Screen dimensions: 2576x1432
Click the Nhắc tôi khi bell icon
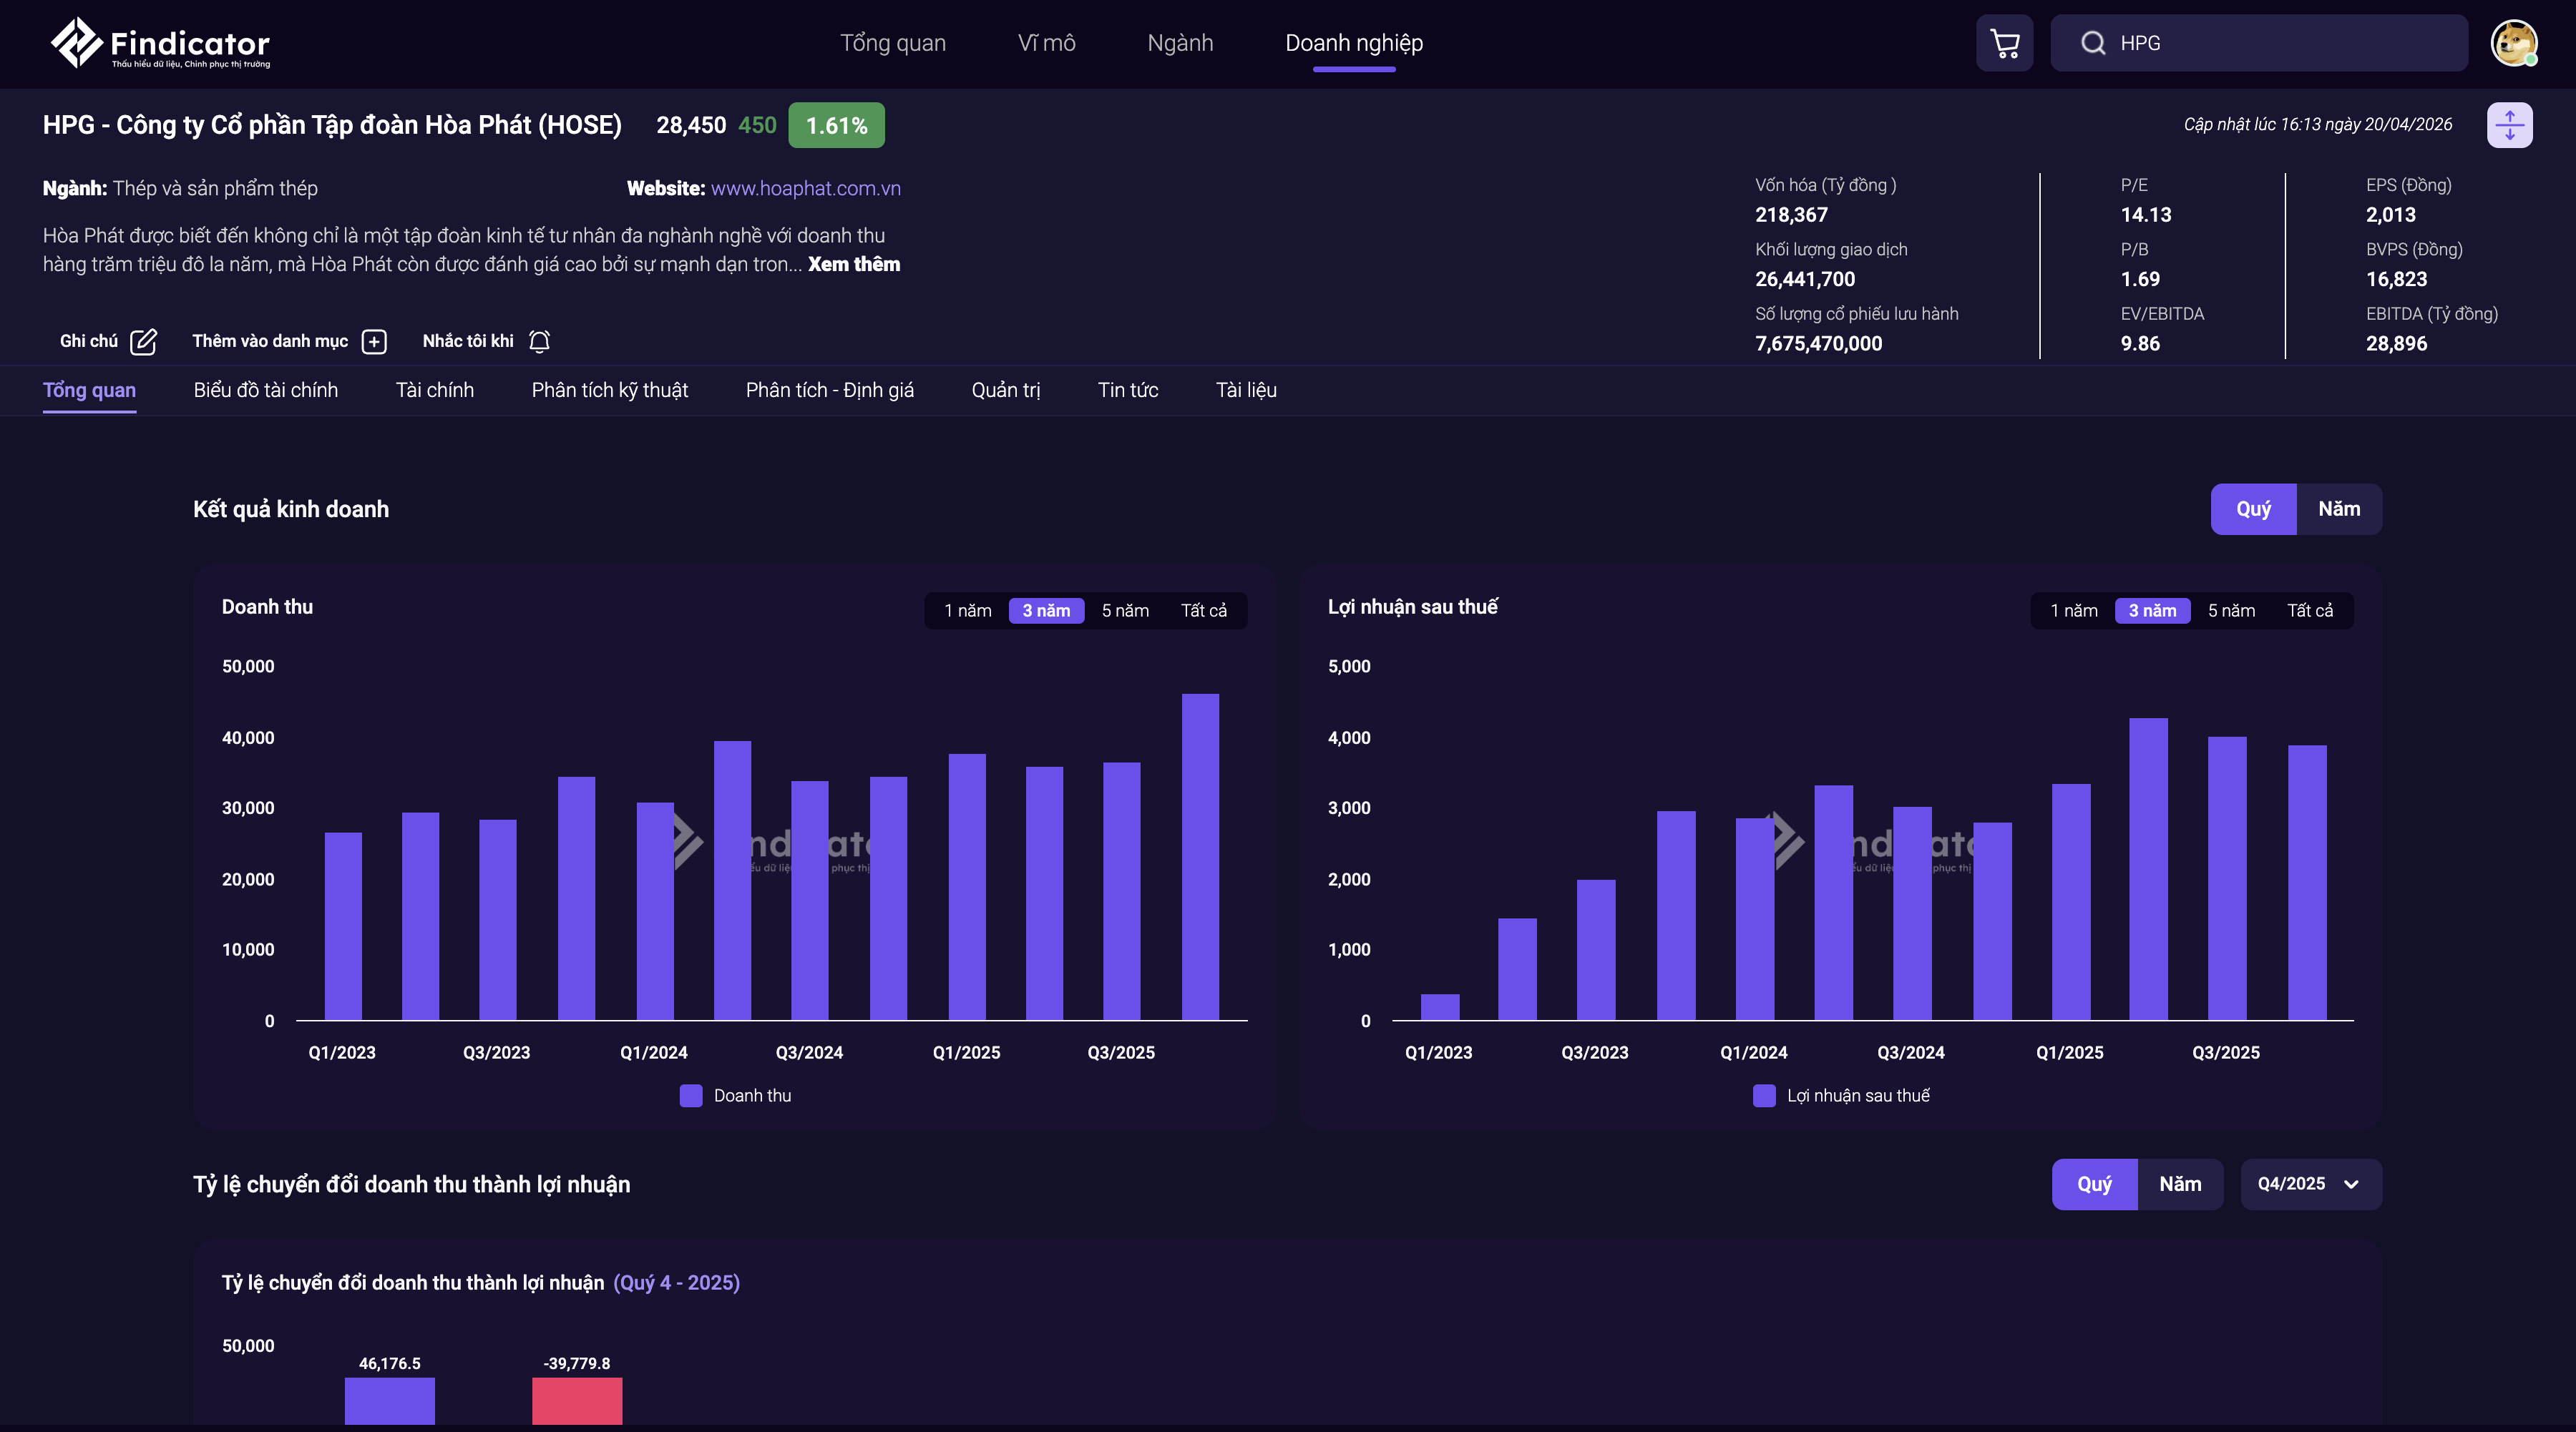(539, 342)
